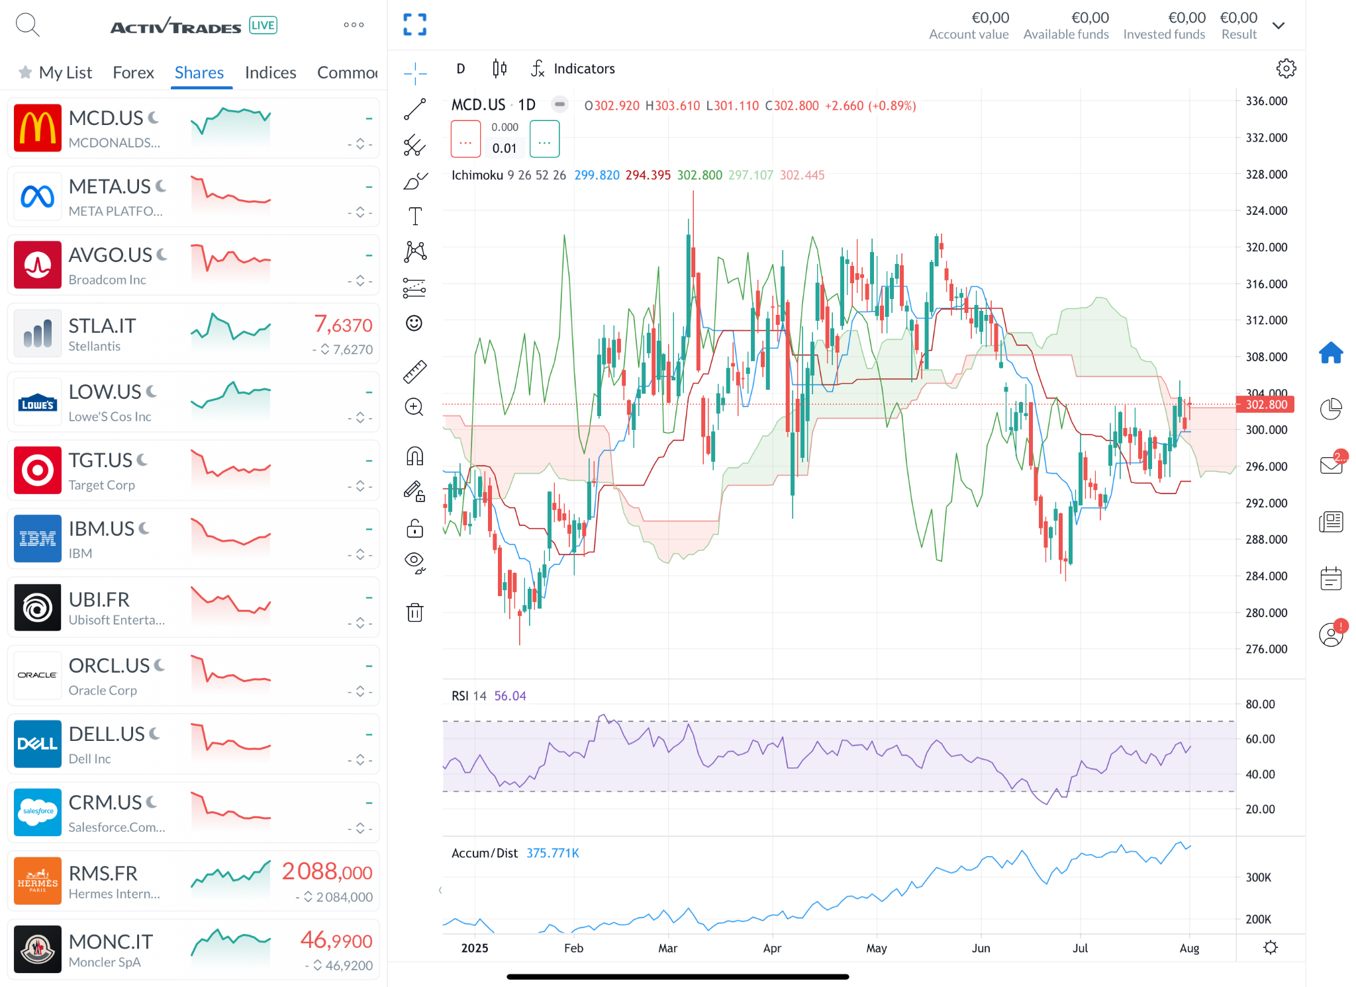This screenshot has height=987, width=1356.
Task: Select the STLA.IT Stellantis row
Action: (193, 334)
